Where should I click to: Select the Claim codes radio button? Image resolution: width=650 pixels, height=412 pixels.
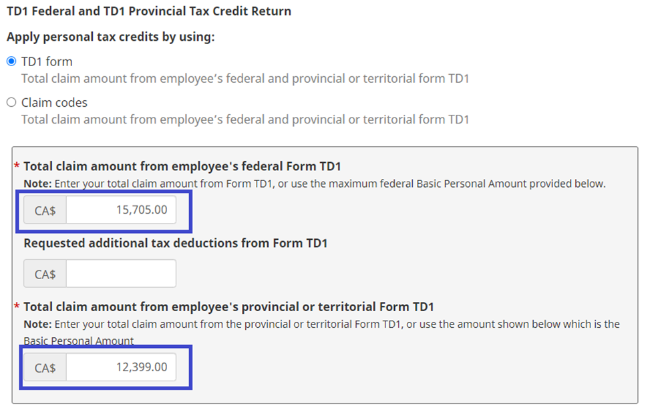pyautogui.click(x=11, y=103)
